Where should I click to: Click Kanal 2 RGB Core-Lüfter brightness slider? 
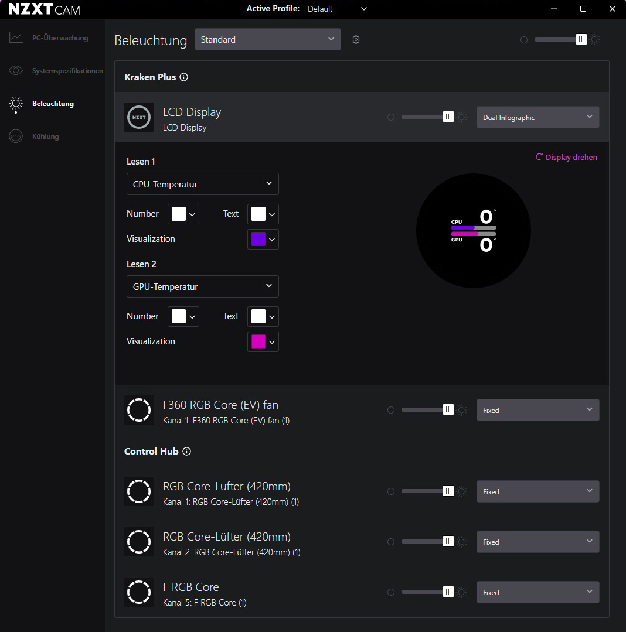click(427, 542)
